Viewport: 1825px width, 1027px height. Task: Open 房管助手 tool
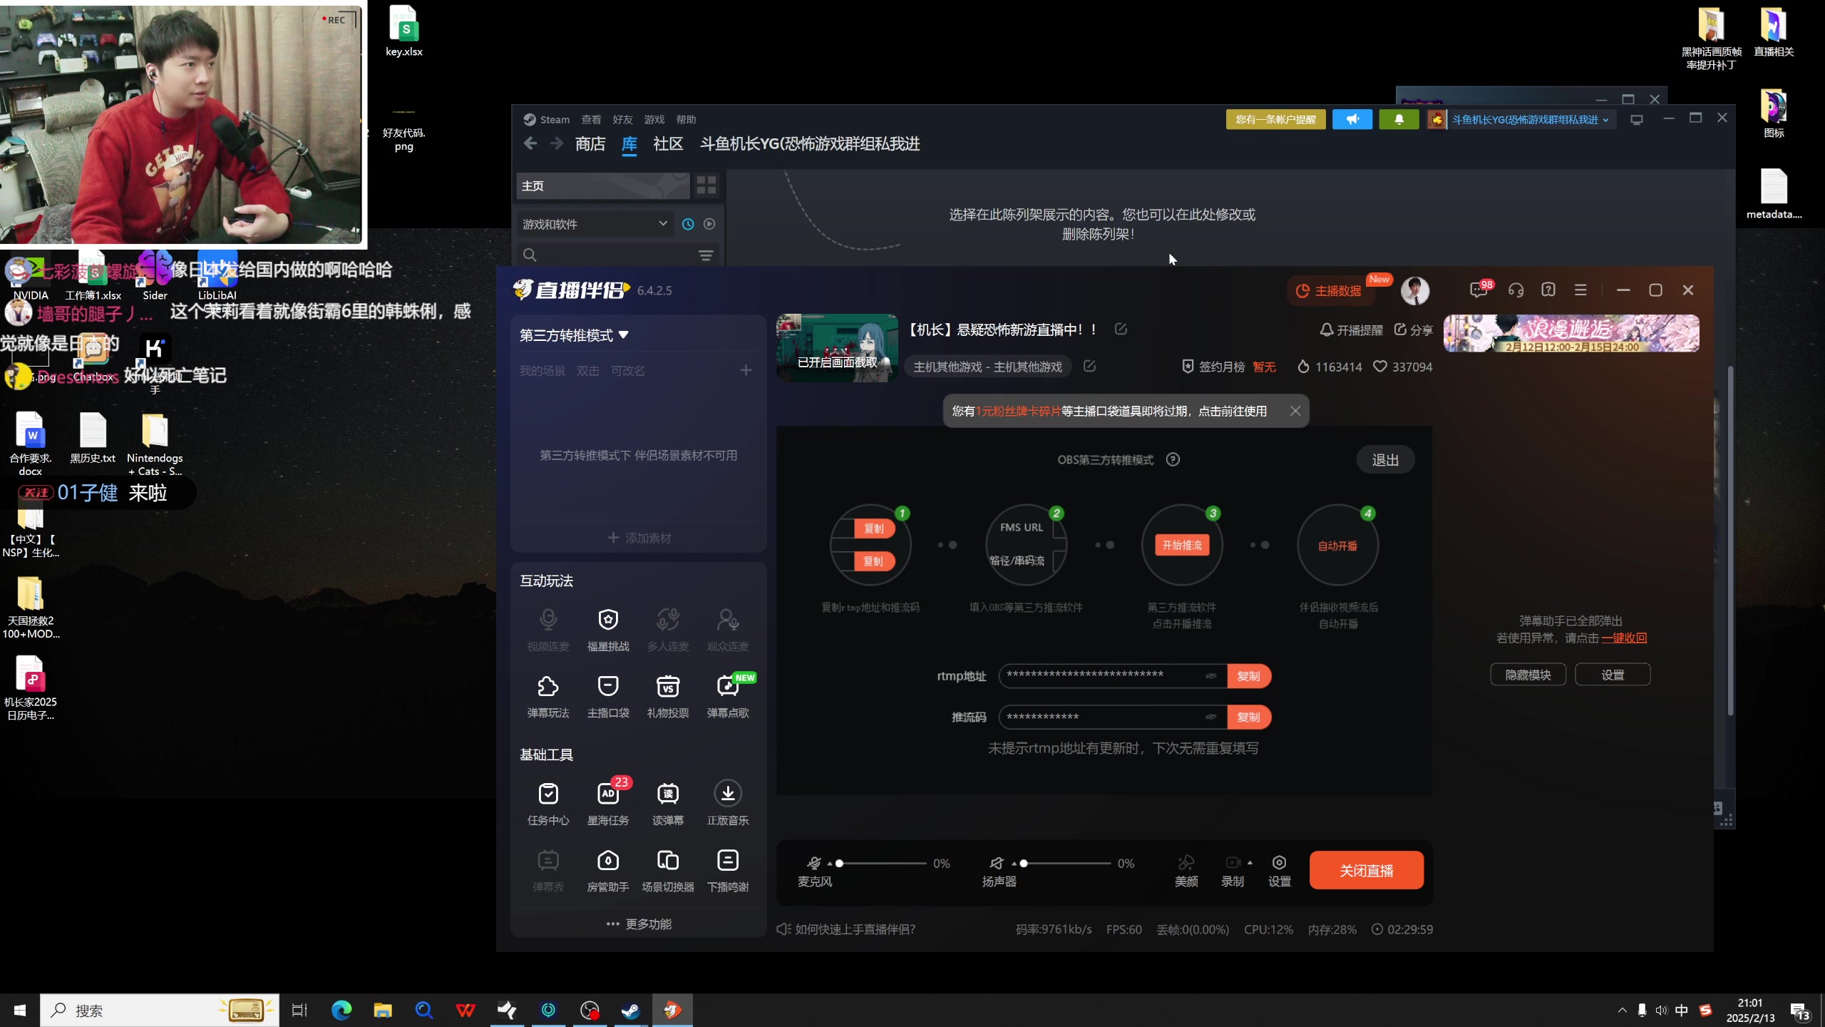coord(607,870)
